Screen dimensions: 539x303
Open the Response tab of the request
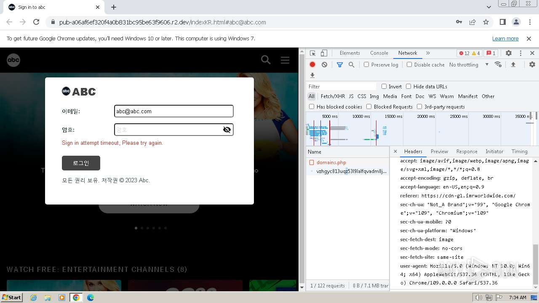pyautogui.click(x=467, y=151)
